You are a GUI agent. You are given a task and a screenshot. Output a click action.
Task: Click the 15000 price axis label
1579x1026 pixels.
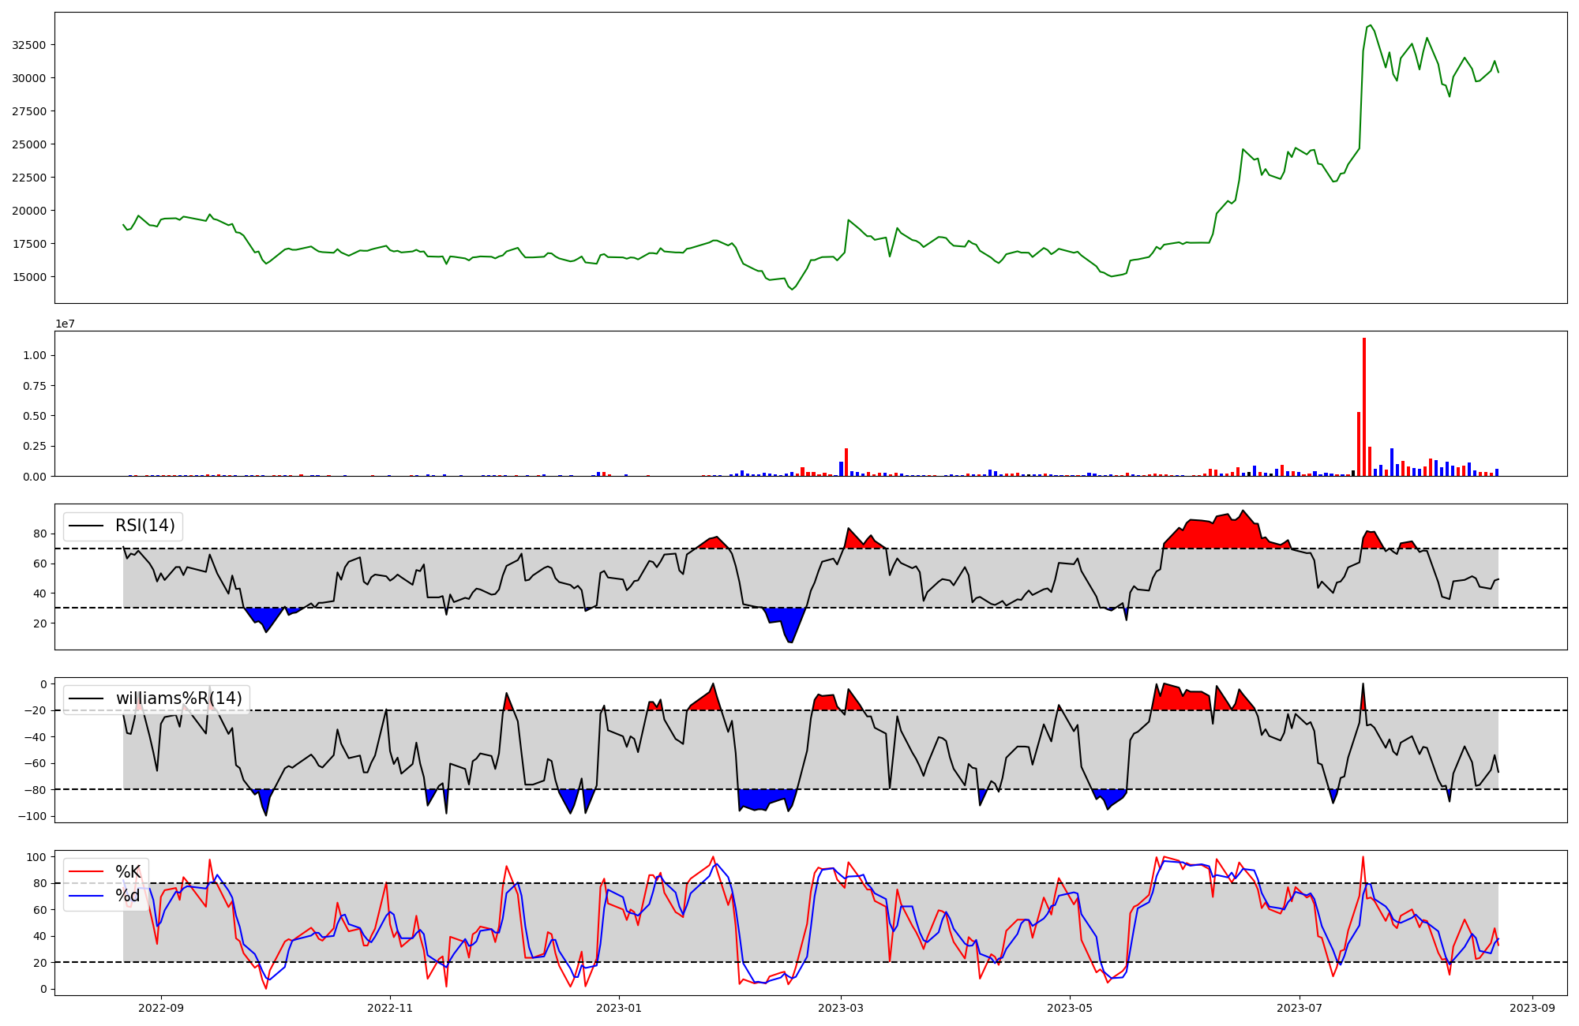click(28, 277)
